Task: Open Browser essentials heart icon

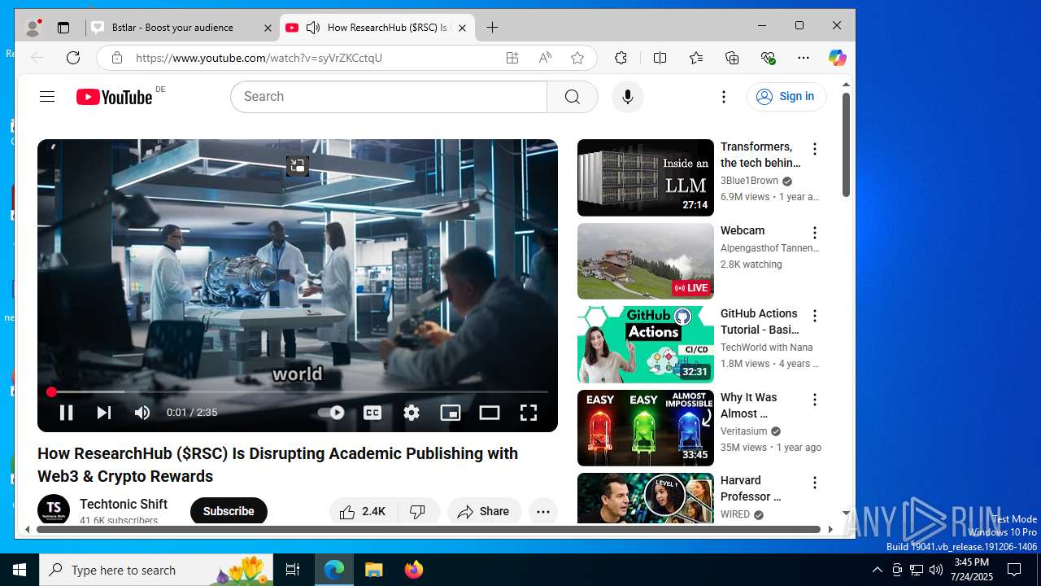Action: tap(768, 58)
